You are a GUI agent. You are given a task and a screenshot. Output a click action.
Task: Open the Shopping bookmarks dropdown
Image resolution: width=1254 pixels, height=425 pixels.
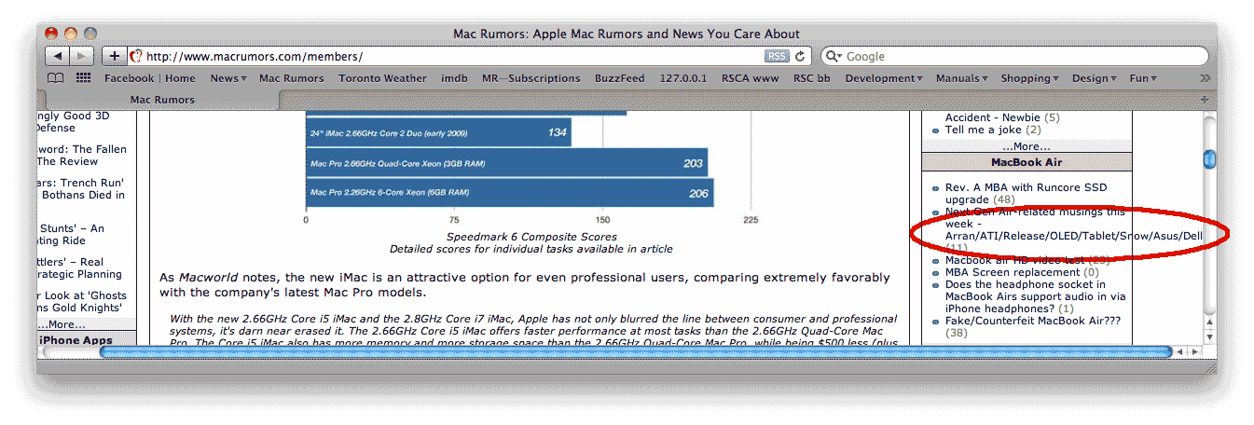[x=1029, y=78]
